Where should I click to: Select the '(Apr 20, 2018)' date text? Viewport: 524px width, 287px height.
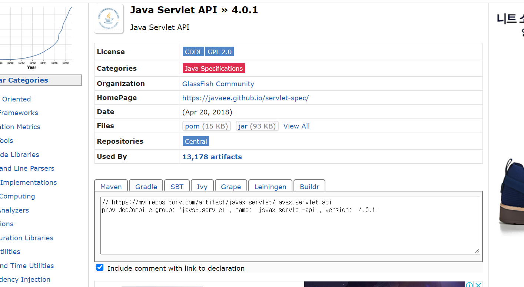[x=207, y=112]
